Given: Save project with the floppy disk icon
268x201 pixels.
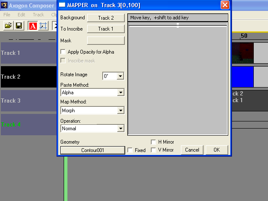Looking at the screenshot, I should click(x=19, y=26).
